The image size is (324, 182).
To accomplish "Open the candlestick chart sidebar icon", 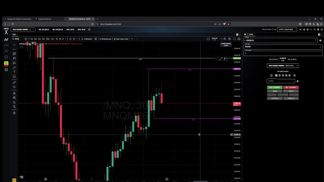I will (x=6, y=39).
